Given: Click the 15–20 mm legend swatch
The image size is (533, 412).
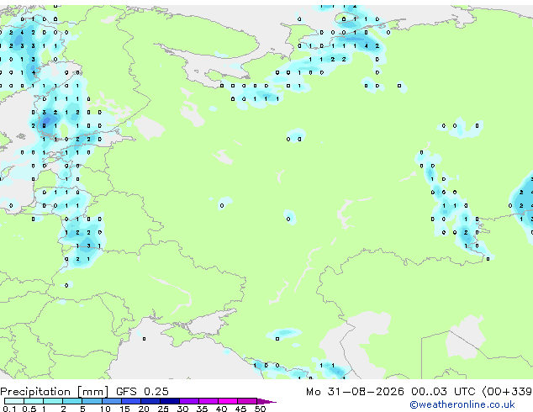Looking at the screenshot, I should coord(130,401).
